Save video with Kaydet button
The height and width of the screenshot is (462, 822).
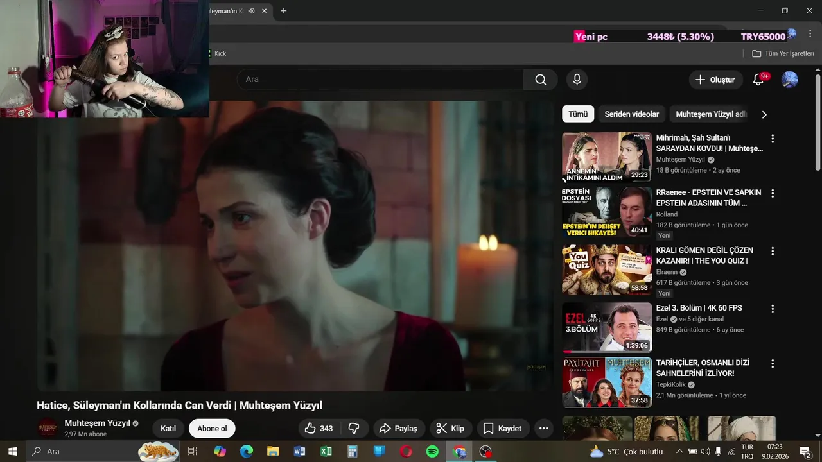pyautogui.click(x=503, y=428)
